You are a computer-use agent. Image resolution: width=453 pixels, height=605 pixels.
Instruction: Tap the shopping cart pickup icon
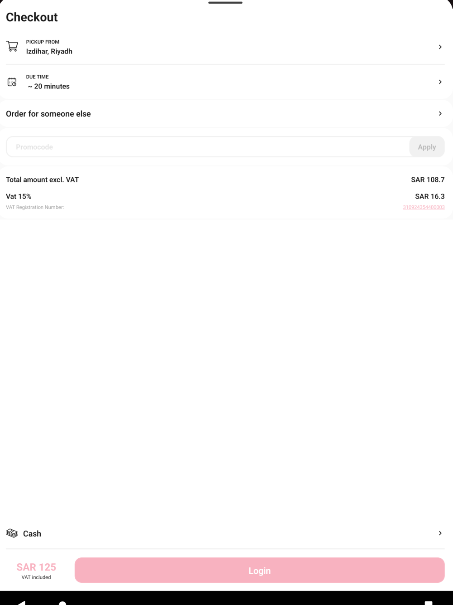12,47
